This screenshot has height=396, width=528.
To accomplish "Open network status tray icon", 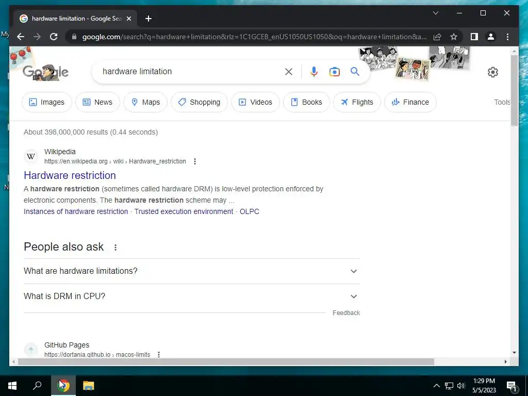I will coord(449,386).
